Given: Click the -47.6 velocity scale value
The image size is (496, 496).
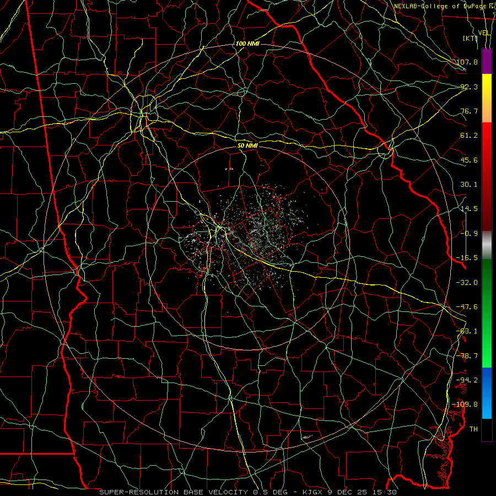Looking at the screenshot, I should pos(467,307).
